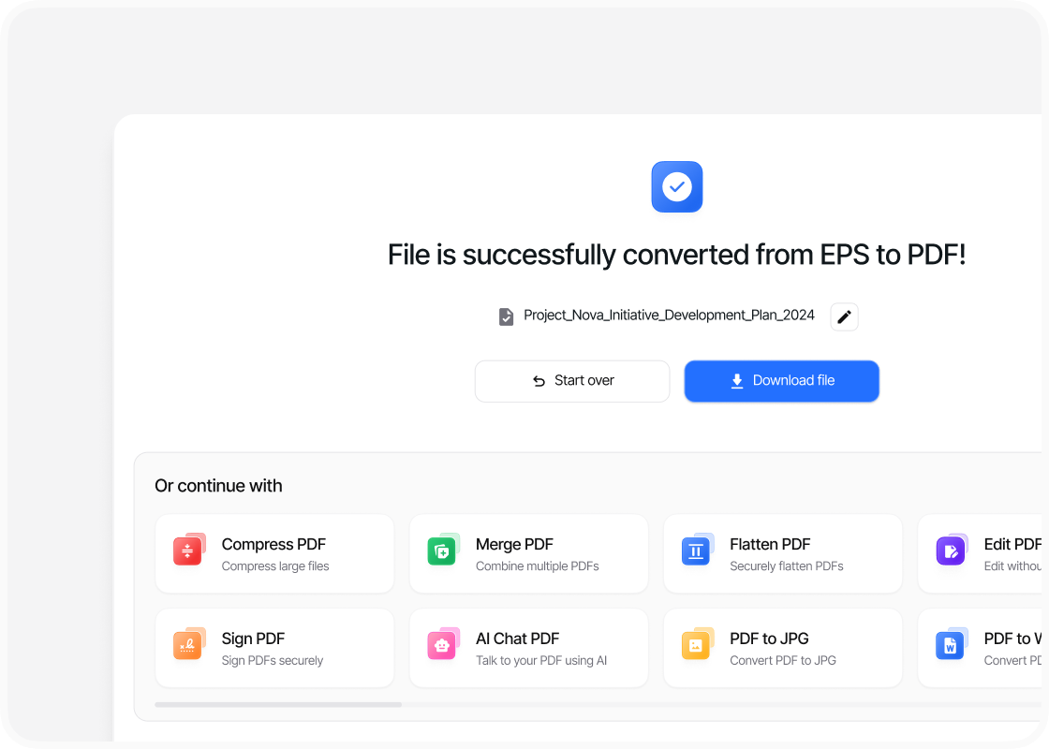Click the Start over button
The height and width of the screenshot is (749, 1049).
(571, 380)
